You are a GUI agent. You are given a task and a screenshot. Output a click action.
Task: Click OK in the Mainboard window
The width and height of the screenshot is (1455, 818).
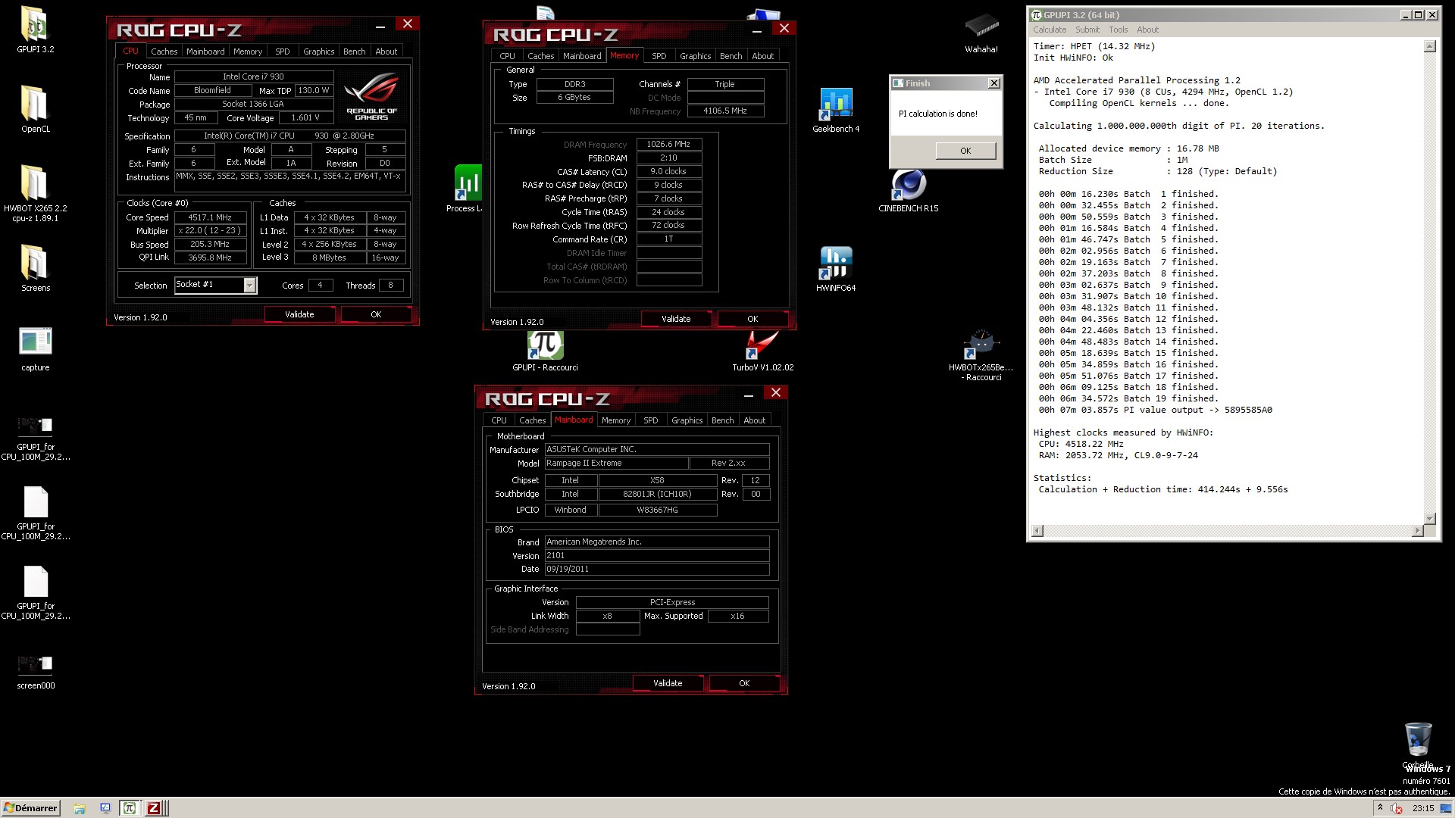[744, 683]
